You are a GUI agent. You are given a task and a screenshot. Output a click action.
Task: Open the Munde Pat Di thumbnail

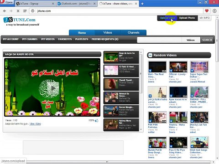tap(157, 143)
